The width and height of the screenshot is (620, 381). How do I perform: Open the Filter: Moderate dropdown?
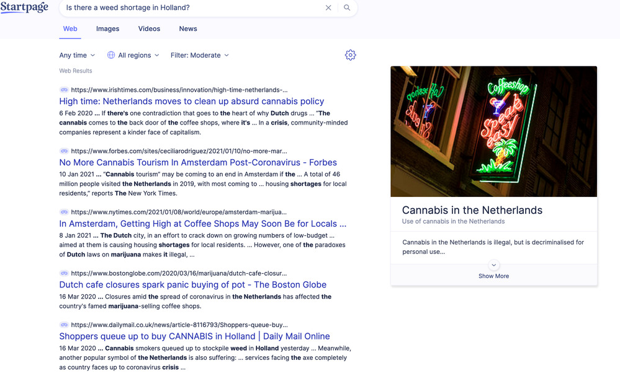(200, 55)
